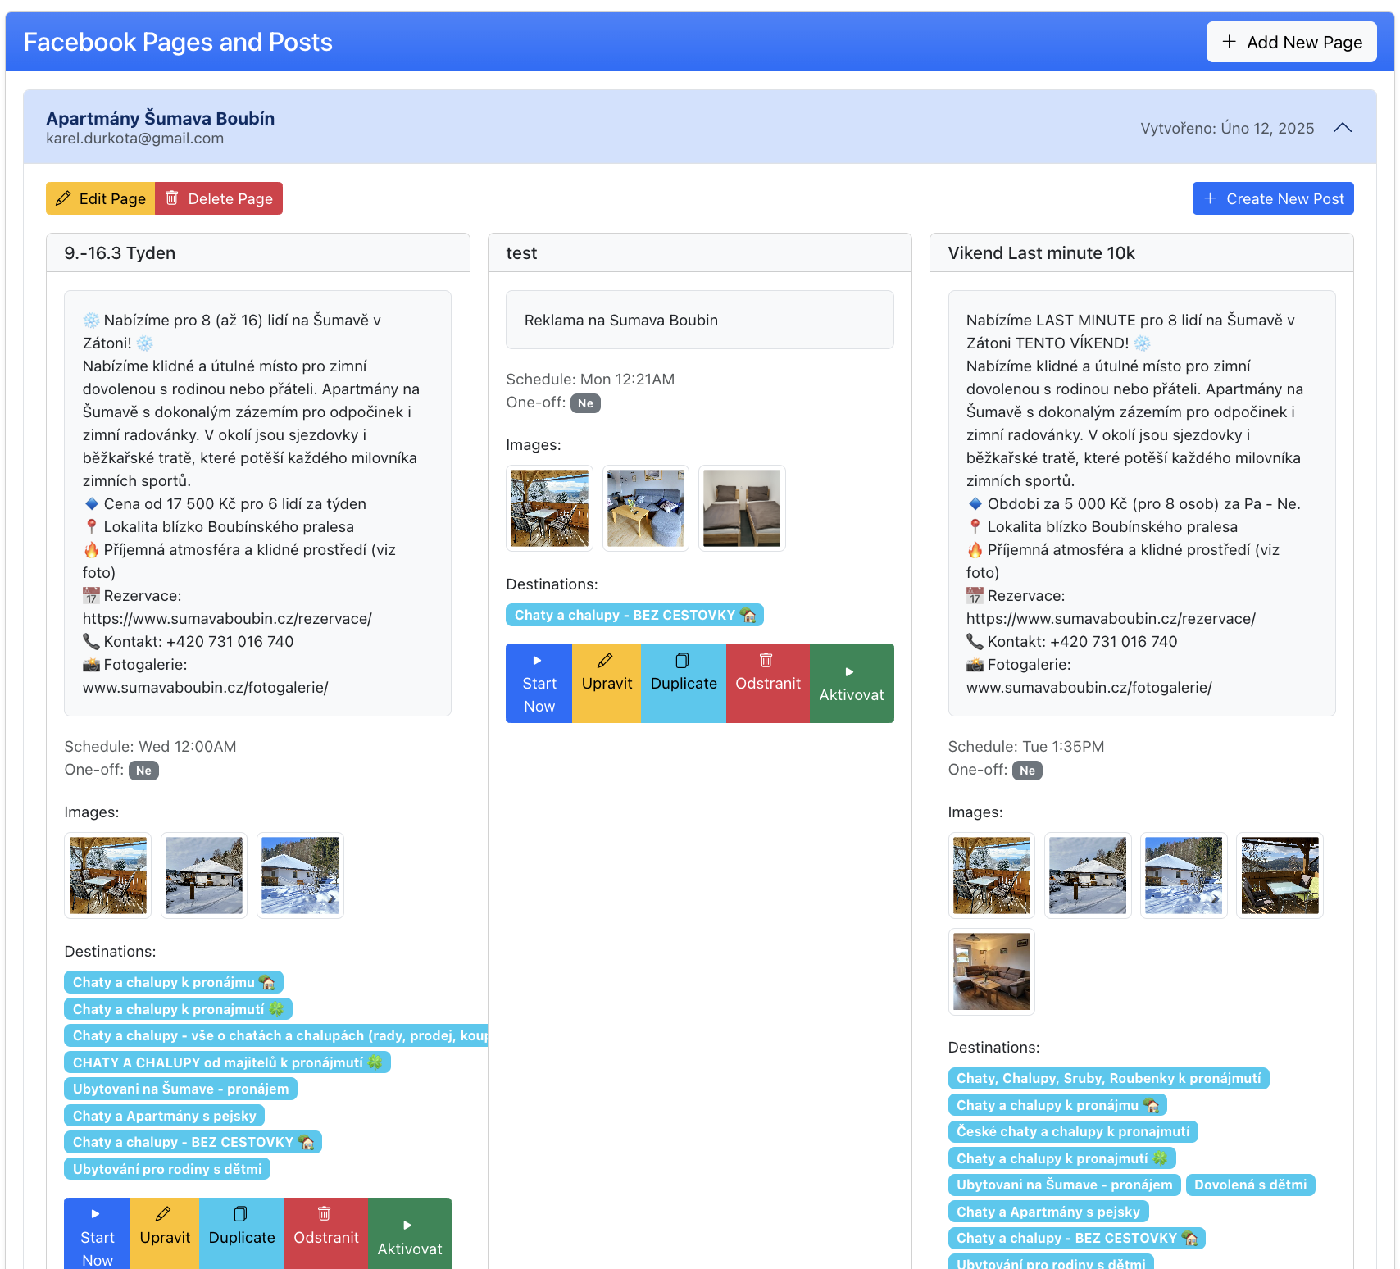Image resolution: width=1400 pixels, height=1269 pixels.
Task: Open the corner sofa thumbnail in Vikend Last minute
Action: pyautogui.click(x=992, y=971)
